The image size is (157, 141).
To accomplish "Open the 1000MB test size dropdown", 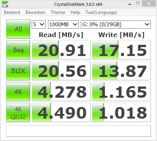I will point(63,24).
